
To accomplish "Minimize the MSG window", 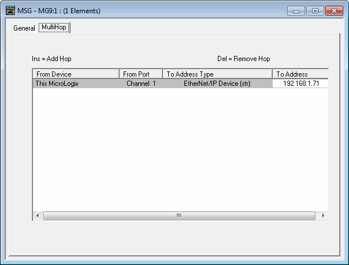I will pos(296,10).
